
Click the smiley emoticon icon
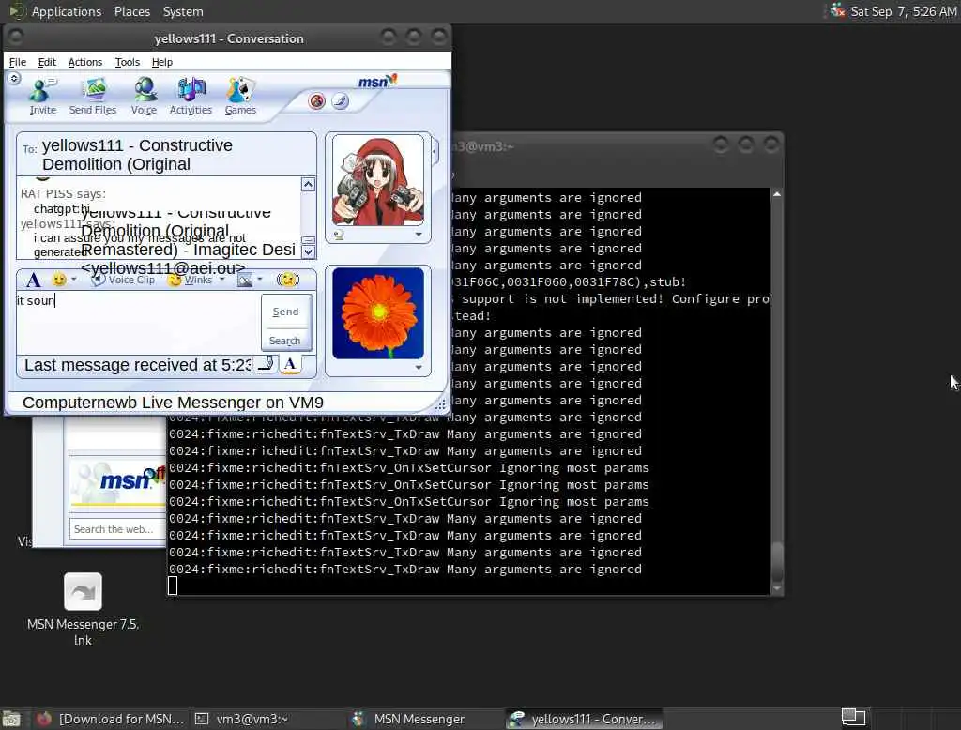59,281
